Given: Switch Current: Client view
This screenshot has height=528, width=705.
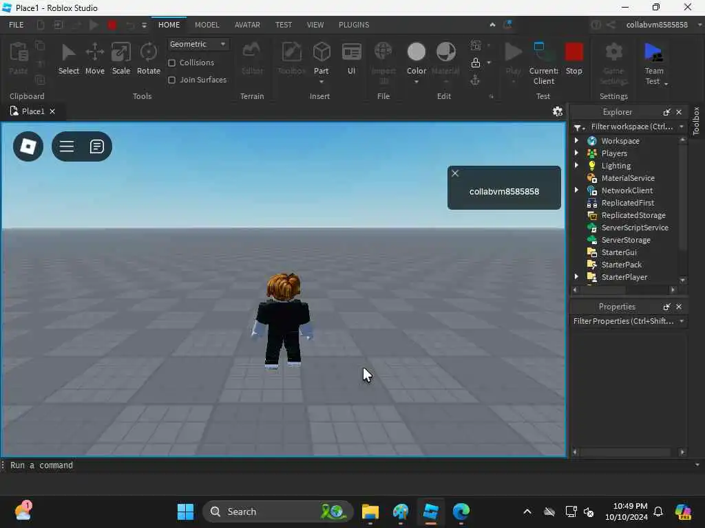Looking at the screenshot, I should click(x=544, y=63).
